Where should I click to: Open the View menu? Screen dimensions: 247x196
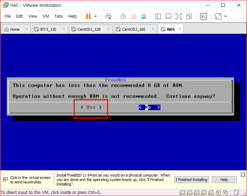pos(33,16)
